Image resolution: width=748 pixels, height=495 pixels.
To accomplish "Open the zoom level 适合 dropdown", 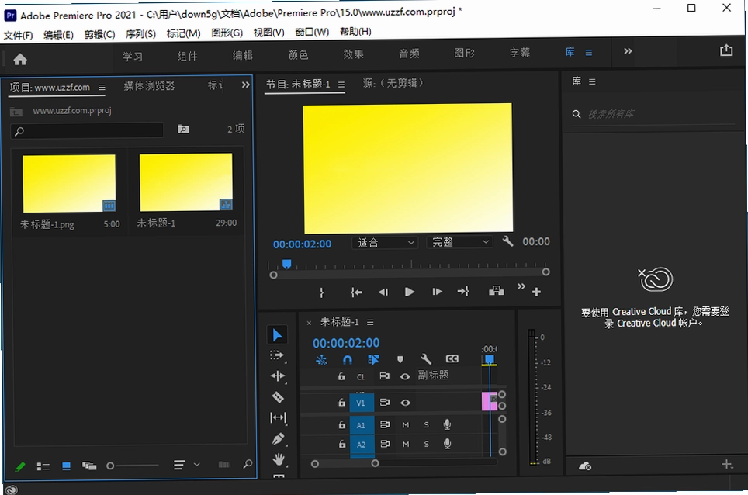I will click(x=386, y=242).
